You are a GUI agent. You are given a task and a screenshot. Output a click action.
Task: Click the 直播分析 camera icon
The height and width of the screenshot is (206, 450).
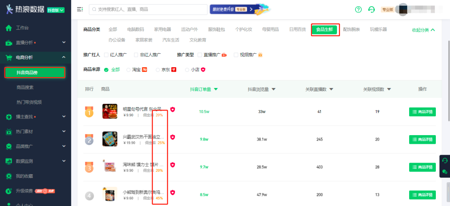click(x=9, y=43)
